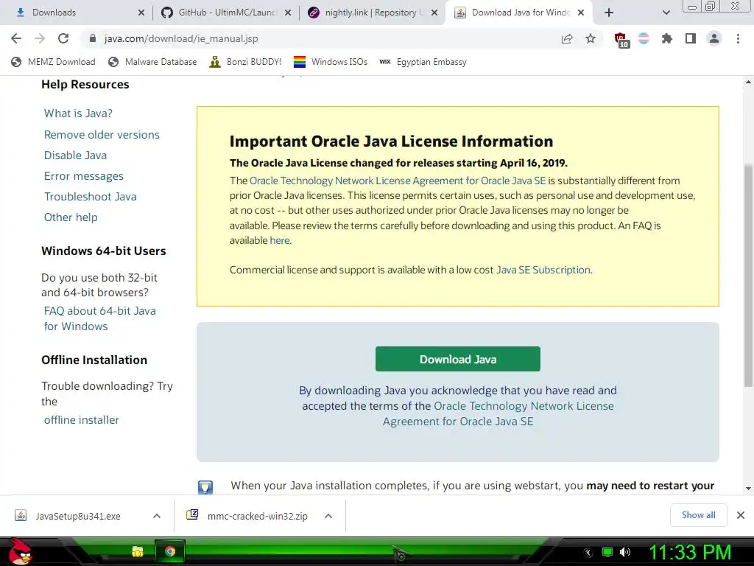754x566 pixels.
Task: Open the Remove older versions link
Action: point(102,134)
